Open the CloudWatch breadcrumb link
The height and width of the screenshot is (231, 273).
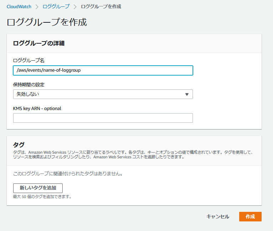(x=19, y=7)
